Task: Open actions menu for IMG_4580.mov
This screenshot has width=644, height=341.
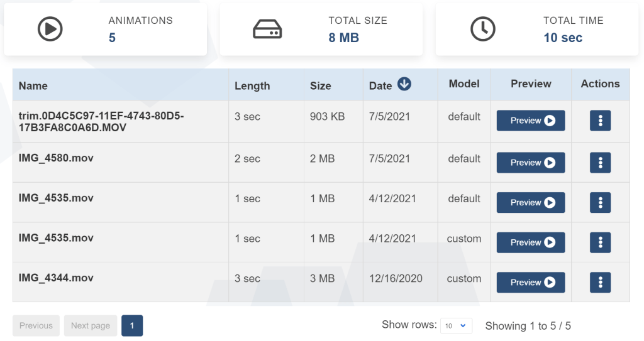Action: [x=600, y=163]
